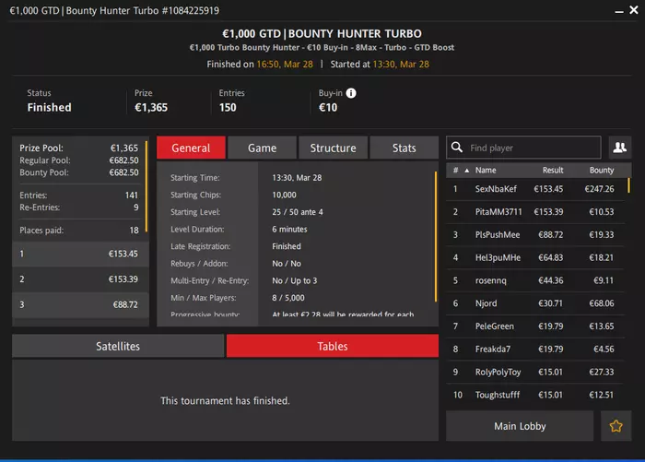Image resolution: width=645 pixels, height=462 pixels.
Task: Click the Entries value 150 in header
Action: coord(228,108)
